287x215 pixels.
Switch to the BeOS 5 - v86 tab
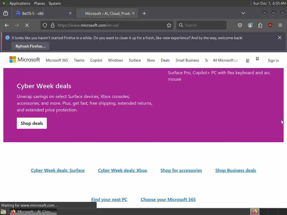tap(43, 13)
